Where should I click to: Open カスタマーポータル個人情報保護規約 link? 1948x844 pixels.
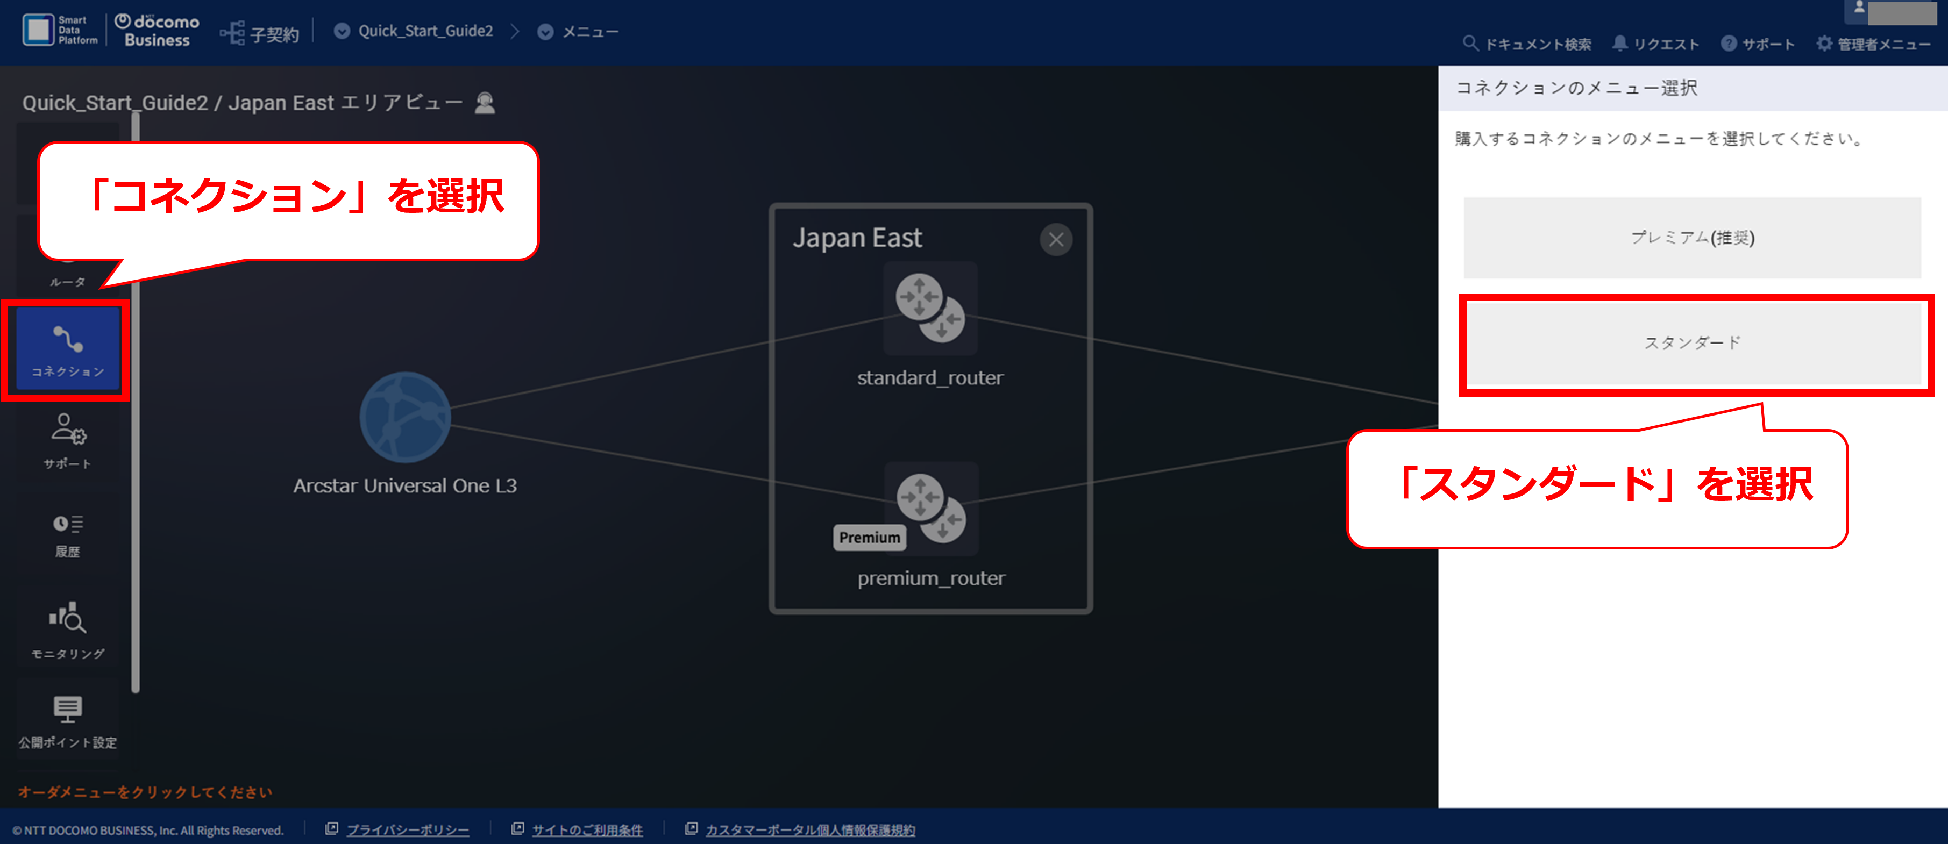coord(810,829)
